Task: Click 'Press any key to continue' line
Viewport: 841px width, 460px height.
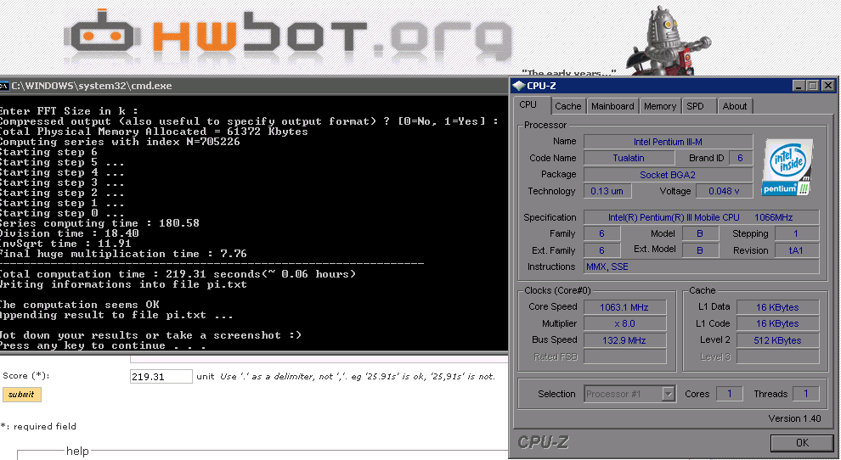Action: [x=103, y=345]
